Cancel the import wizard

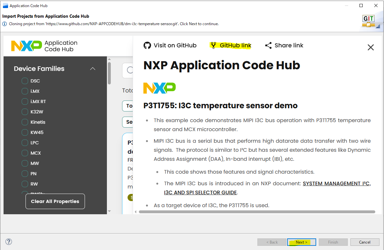tap(365, 242)
